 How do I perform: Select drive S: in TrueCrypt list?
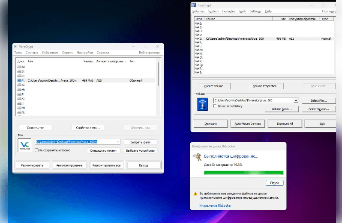point(264,72)
